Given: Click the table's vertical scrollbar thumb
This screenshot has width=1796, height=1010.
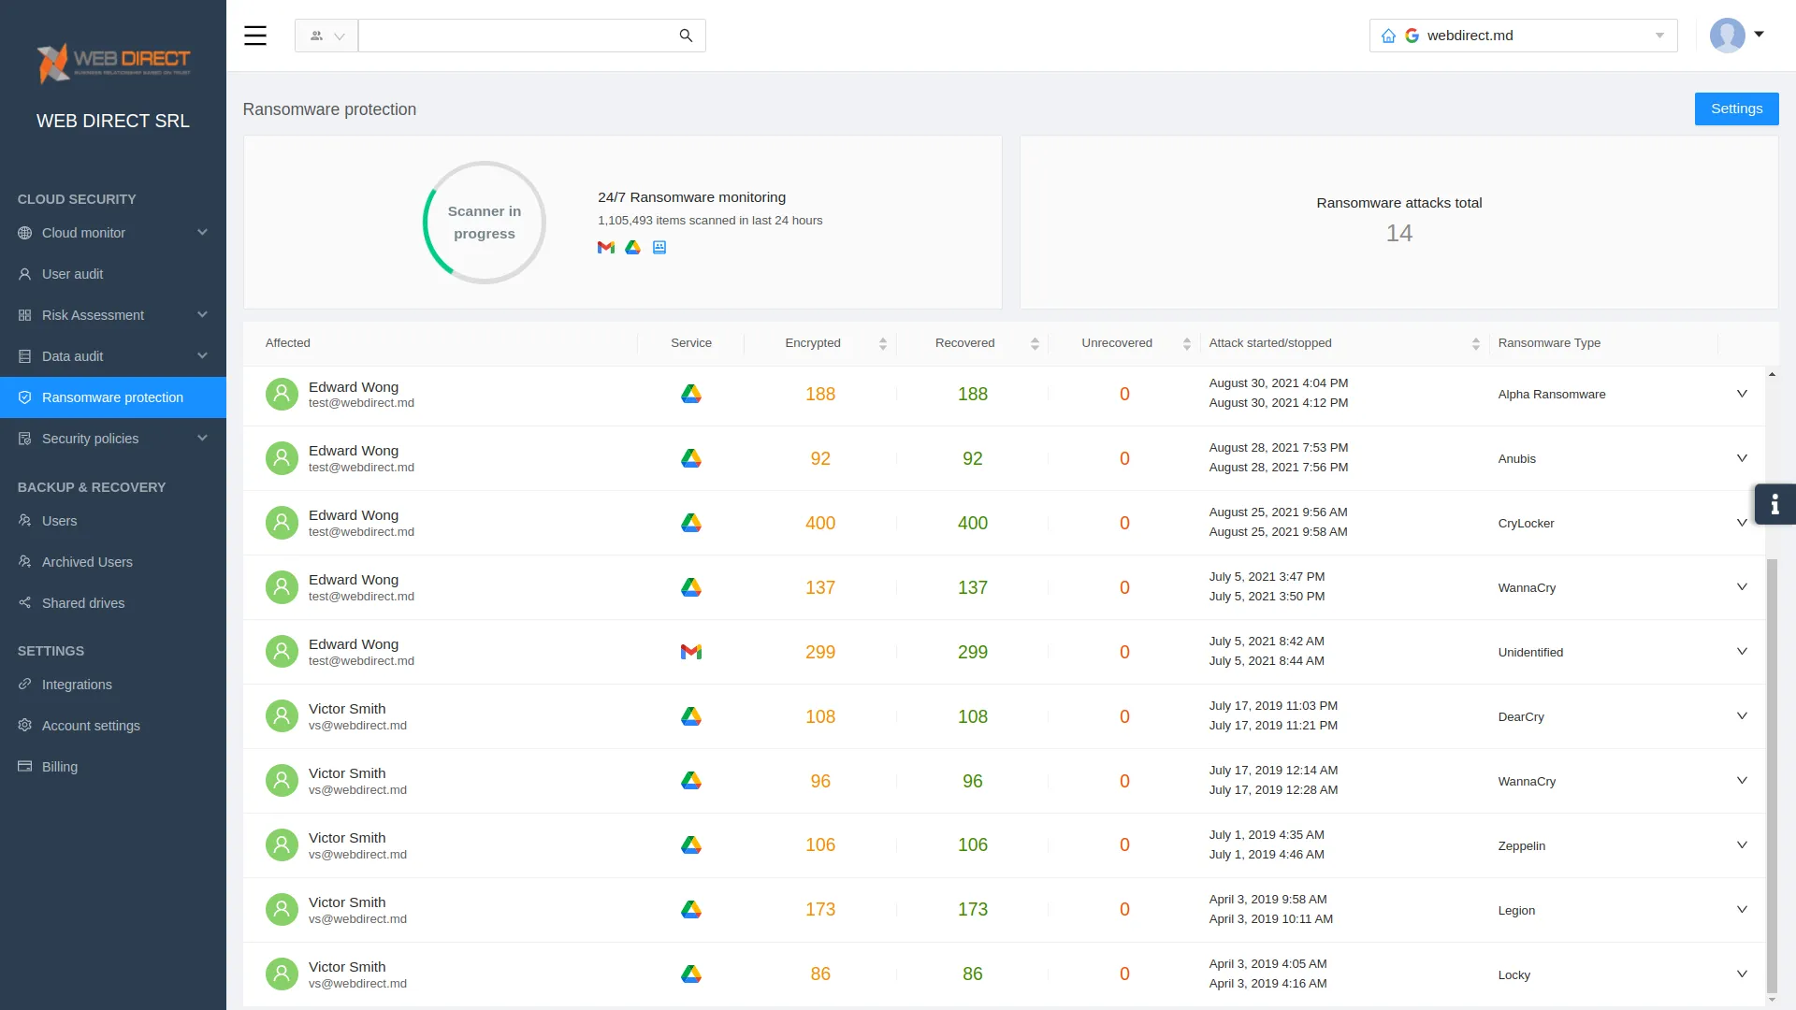Looking at the screenshot, I should 1772,776.
